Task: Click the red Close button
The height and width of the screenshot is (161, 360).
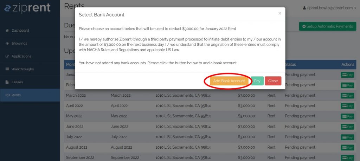Action: click(273, 81)
